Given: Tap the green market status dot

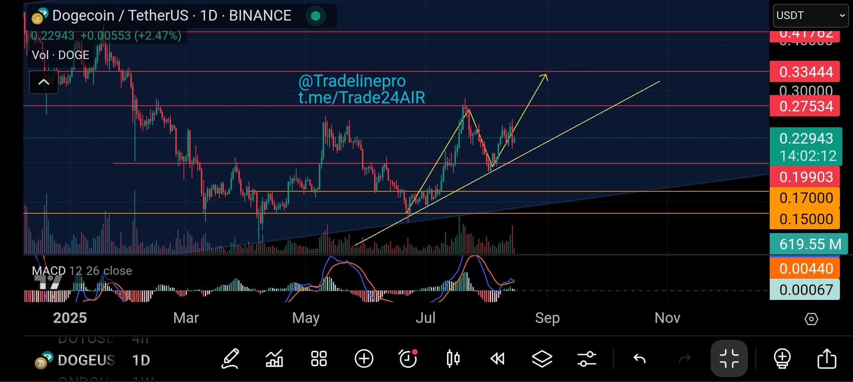Looking at the screenshot, I should pyautogui.click(x=316, y=16).
